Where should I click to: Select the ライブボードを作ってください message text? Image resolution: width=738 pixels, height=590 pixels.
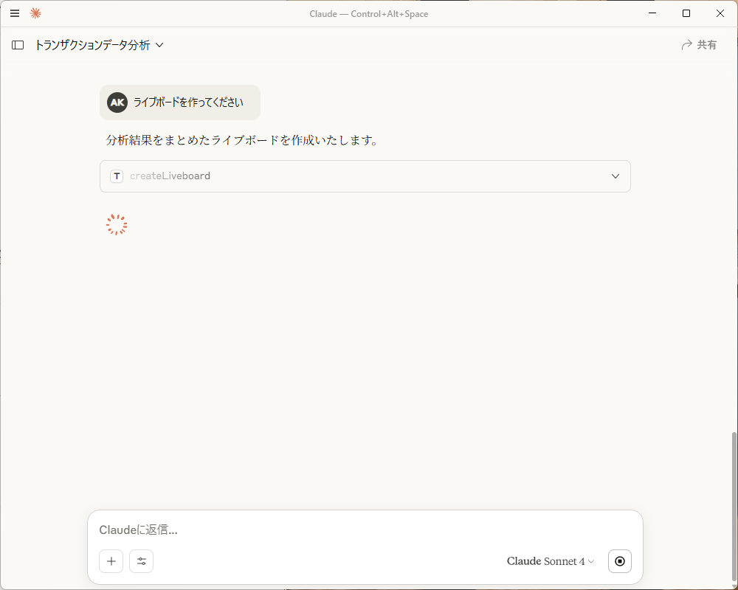pos(188,103)
